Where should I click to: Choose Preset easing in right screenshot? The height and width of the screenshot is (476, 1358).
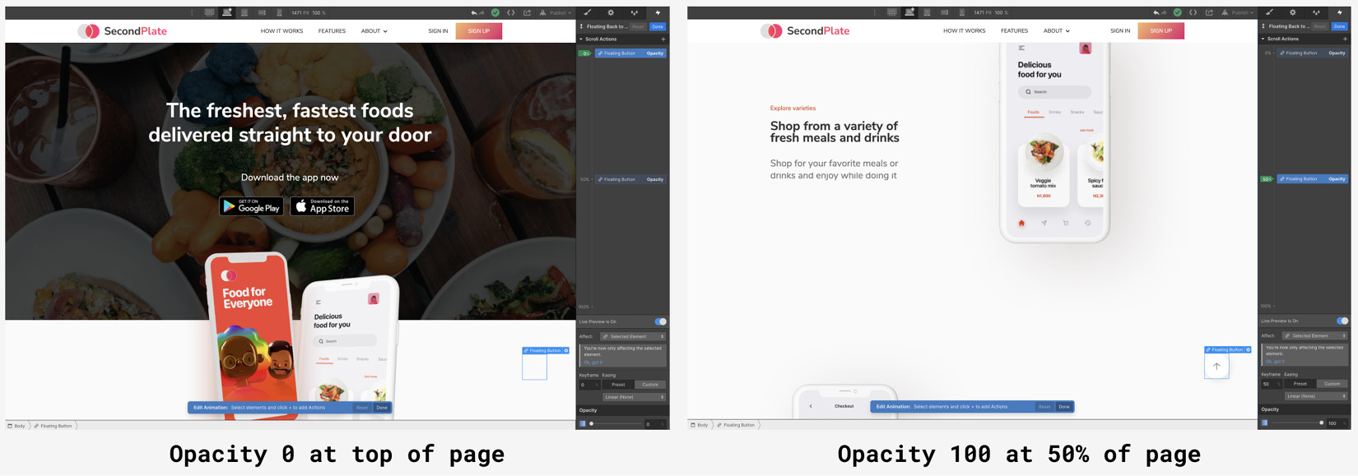tap(1300, 384)
